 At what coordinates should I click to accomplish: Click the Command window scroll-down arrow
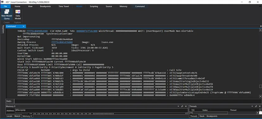coord(260,97)
